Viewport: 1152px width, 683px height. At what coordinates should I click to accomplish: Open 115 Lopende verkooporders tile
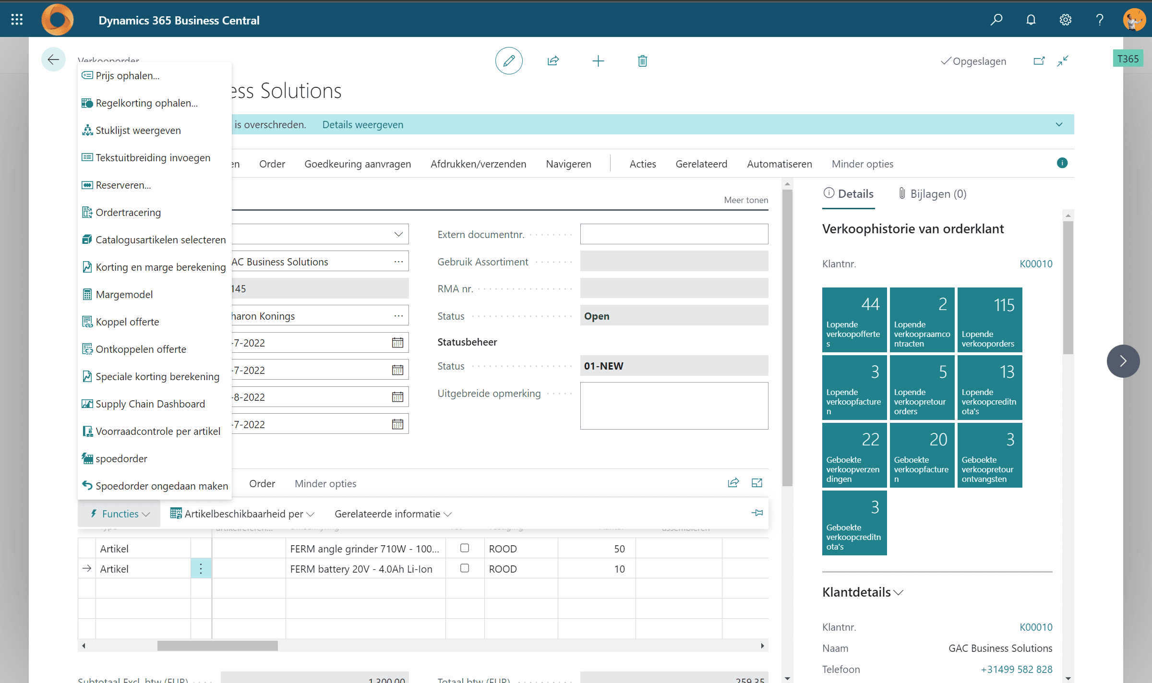[990, 320]
